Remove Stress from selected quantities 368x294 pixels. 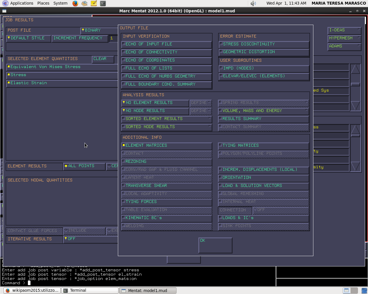(62, 75)
